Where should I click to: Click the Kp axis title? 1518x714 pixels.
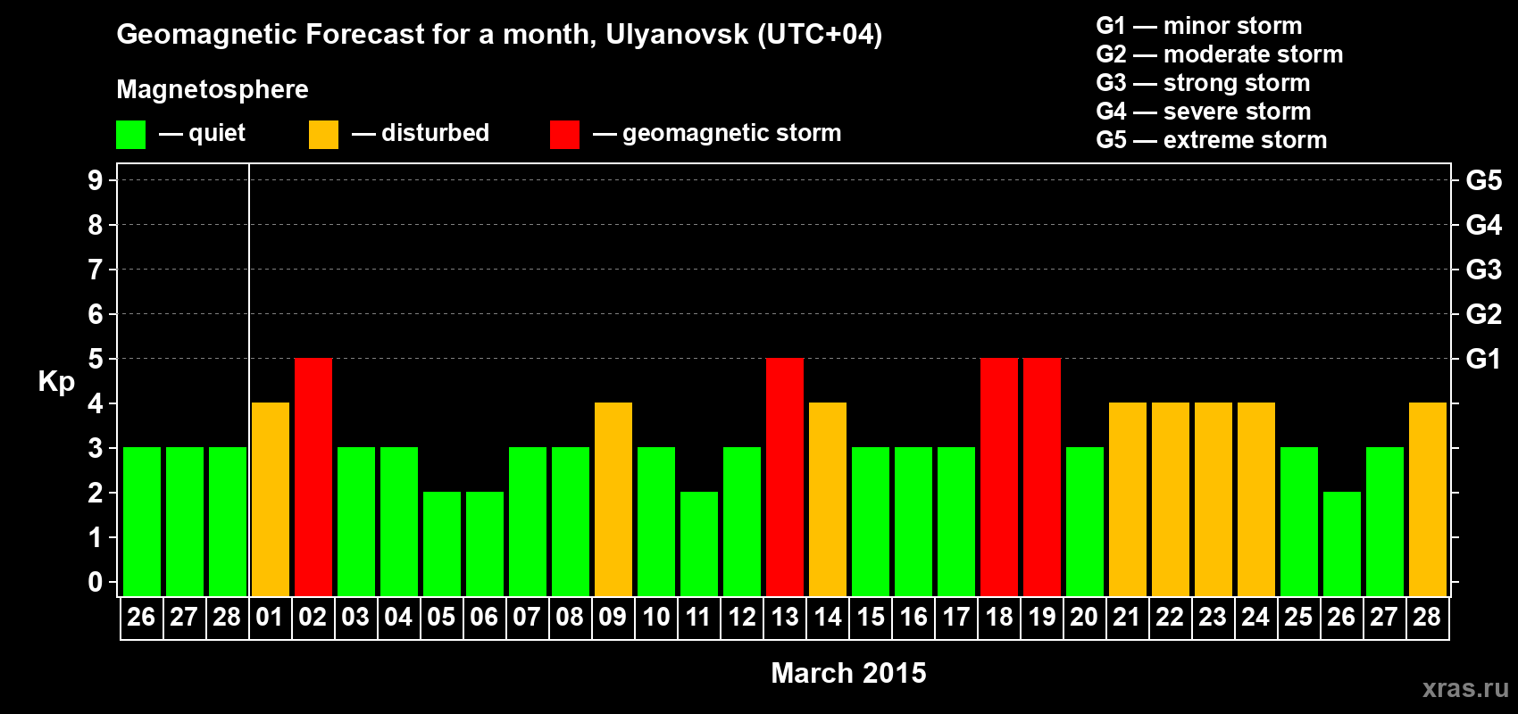point(56,383)
